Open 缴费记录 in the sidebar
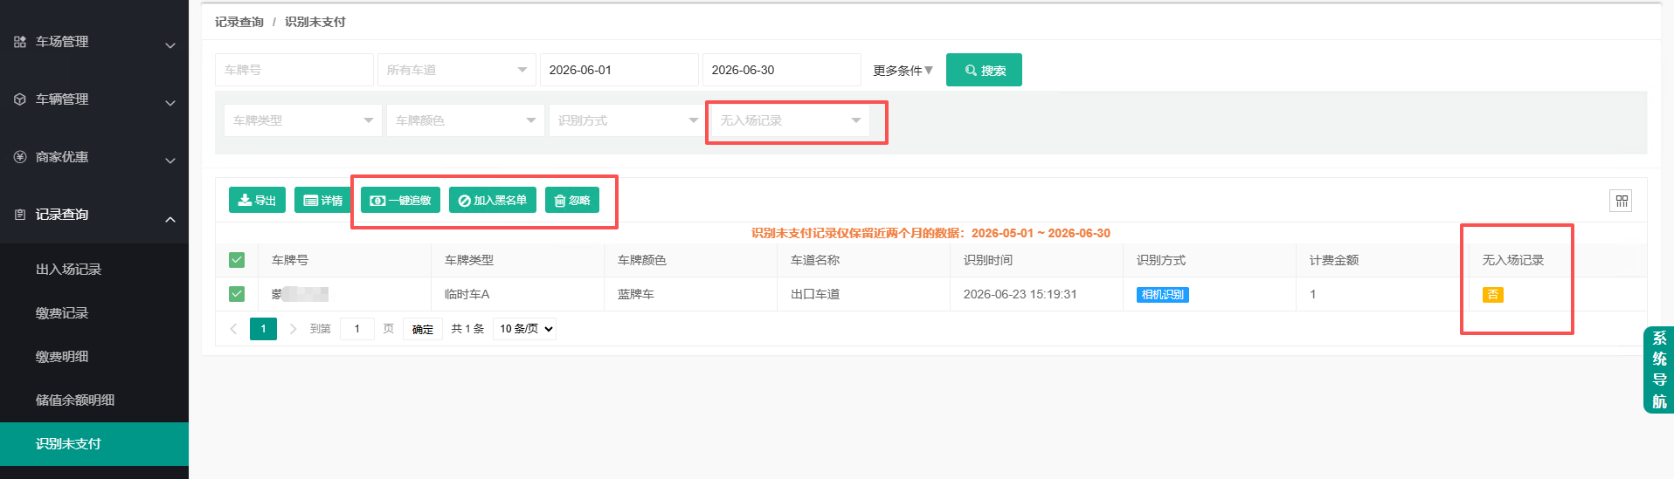 [62, 313]
